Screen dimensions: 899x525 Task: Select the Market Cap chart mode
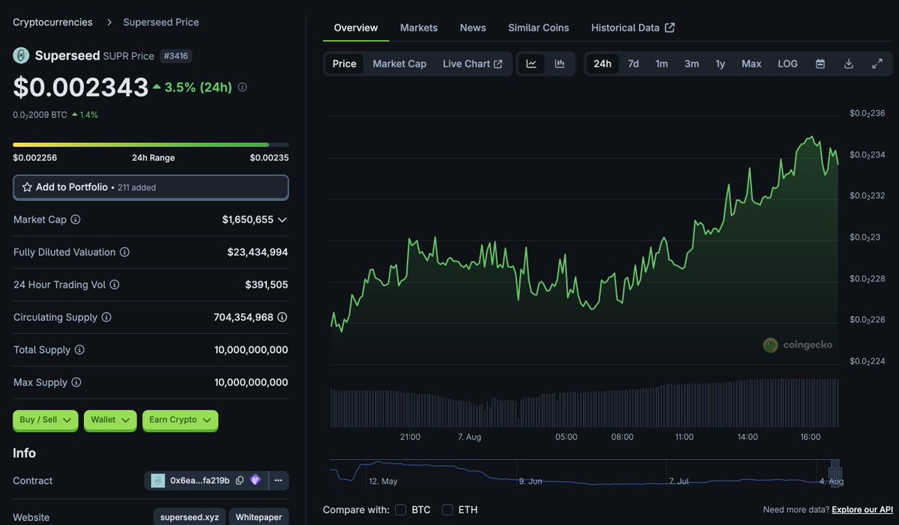[x=399, y=64]
